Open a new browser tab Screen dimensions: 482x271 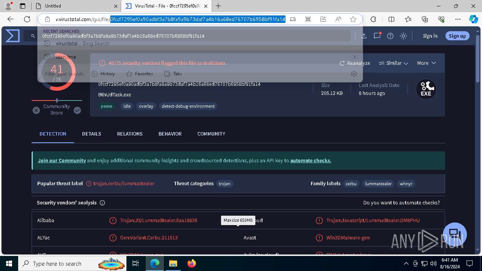pos(218,6)
